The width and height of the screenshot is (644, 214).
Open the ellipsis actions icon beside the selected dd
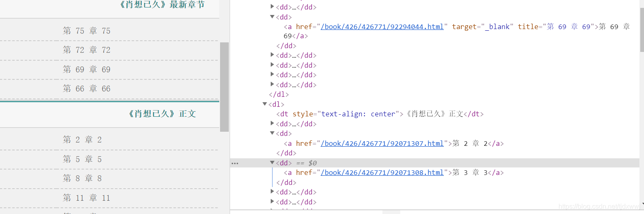(235, 163)
